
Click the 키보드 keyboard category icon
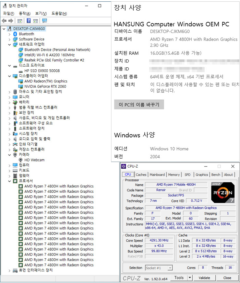point(15,171)
